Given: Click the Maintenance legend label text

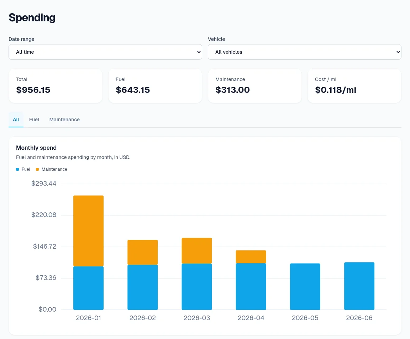Looking at the screenshot, I should point(54,169).
